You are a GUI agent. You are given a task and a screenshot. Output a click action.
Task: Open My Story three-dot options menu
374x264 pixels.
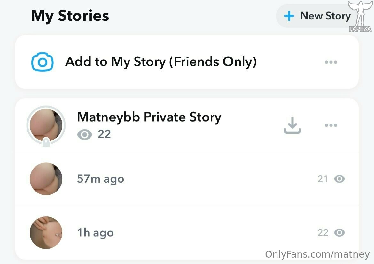[x=331, y=62]
